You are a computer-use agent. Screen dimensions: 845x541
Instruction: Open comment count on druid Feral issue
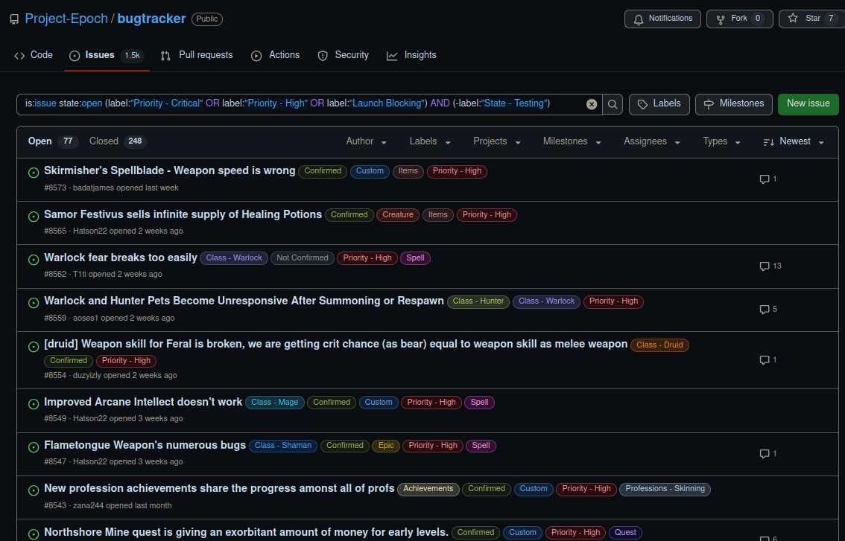click(768, 360)
